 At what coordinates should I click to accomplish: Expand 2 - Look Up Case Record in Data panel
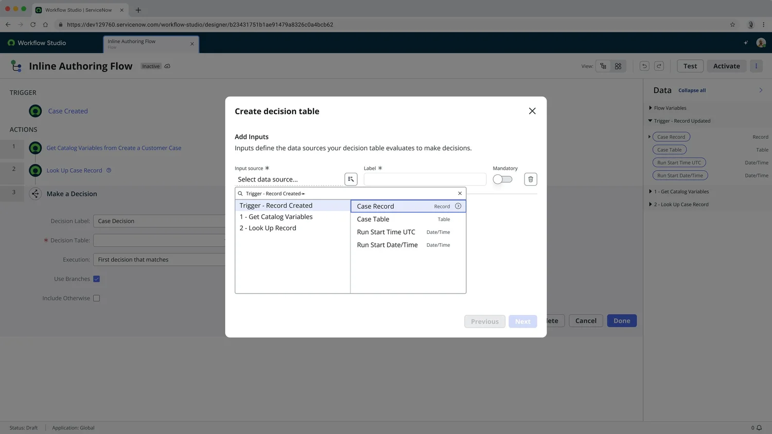650,204
